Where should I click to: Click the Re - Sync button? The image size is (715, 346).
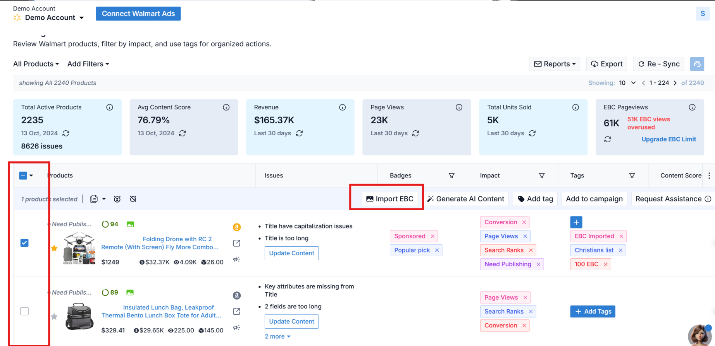659,64
